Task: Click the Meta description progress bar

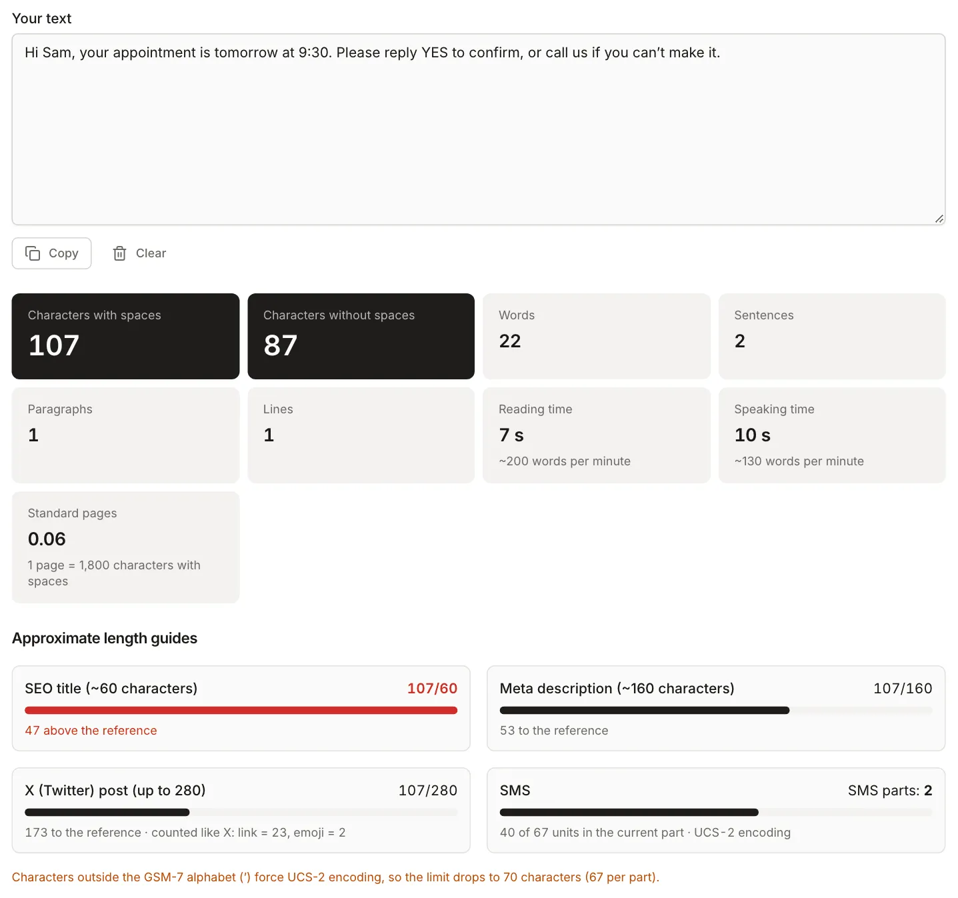Action: (x=716, y=710)
